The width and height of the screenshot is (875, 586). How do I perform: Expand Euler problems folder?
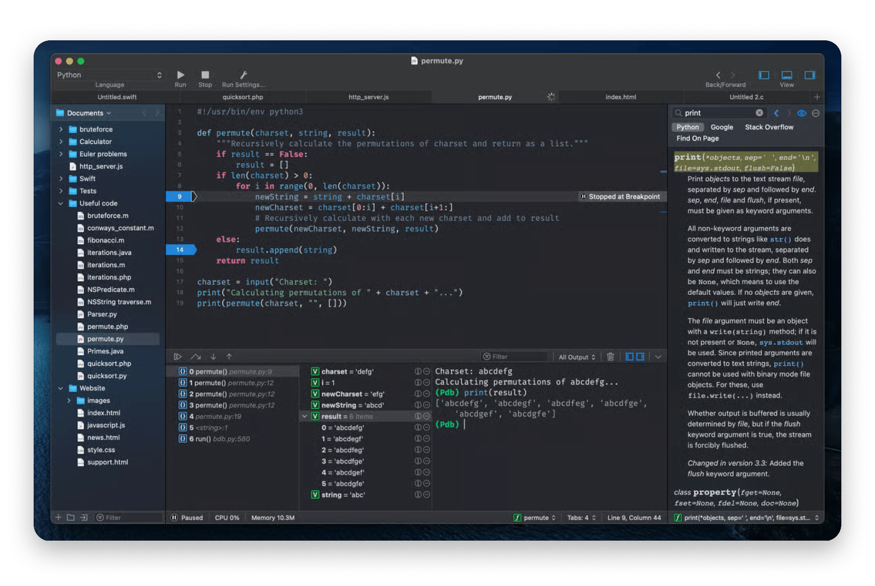point(61,154)
